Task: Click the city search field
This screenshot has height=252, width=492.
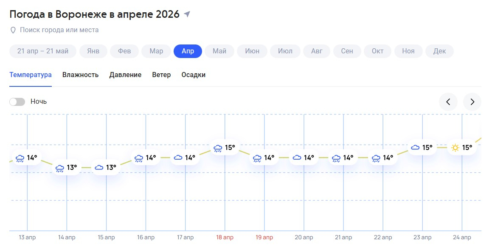Action: pyautogui.click(x=59, y=30)
